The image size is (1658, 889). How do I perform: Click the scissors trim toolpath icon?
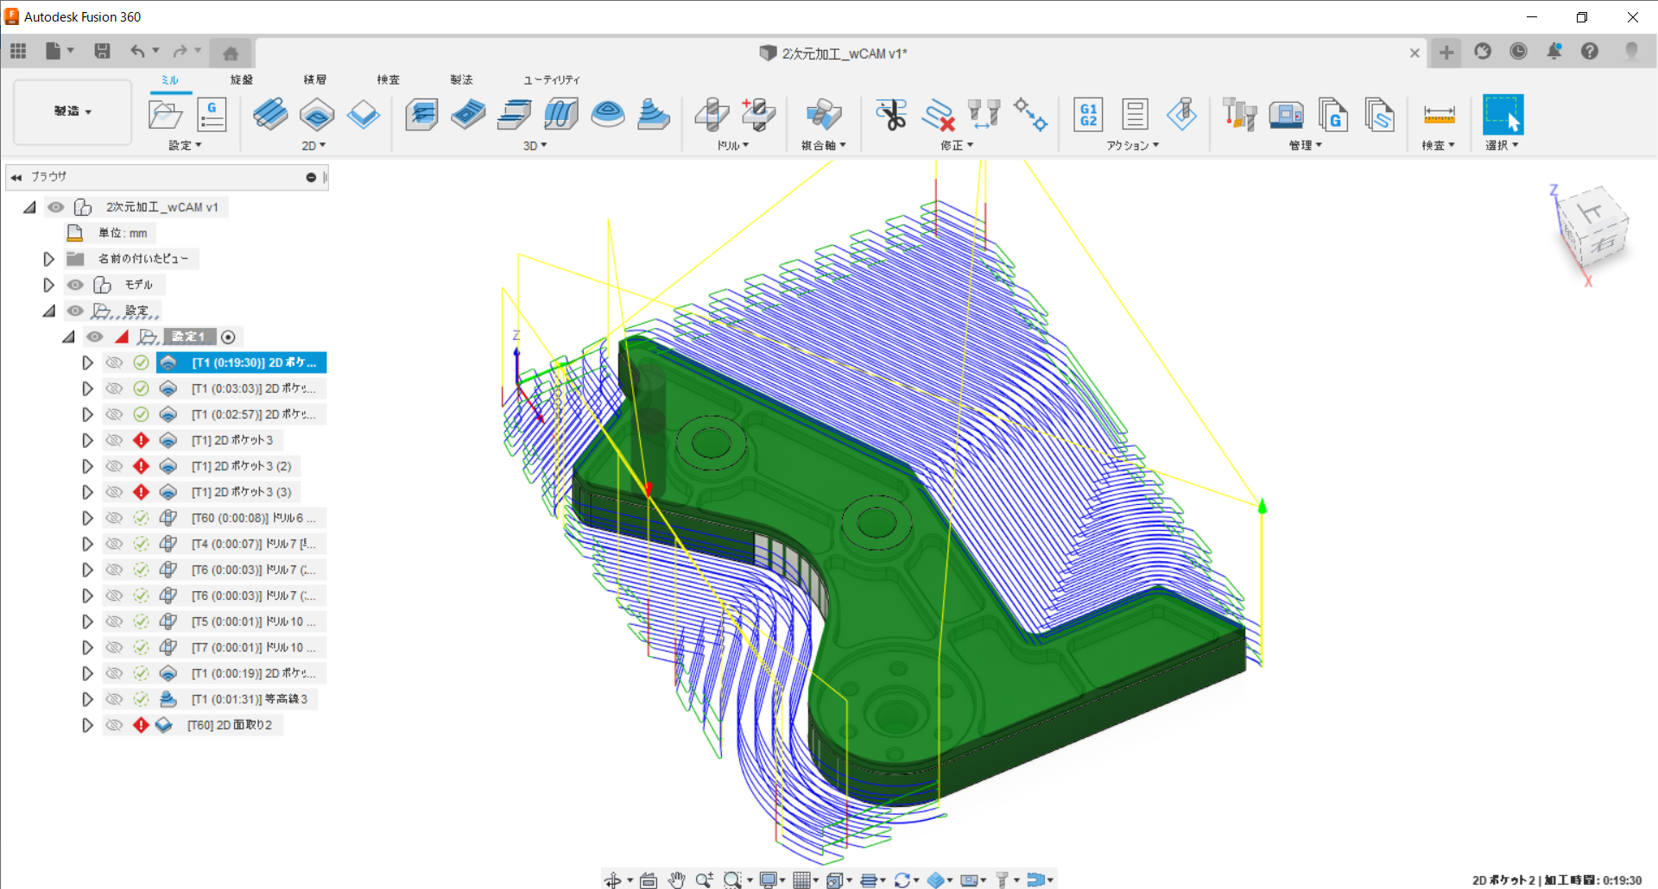click(890, 114)
